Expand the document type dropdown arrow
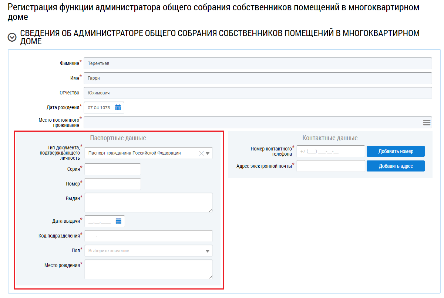The image size is (444, 298). tap(208, 153)
